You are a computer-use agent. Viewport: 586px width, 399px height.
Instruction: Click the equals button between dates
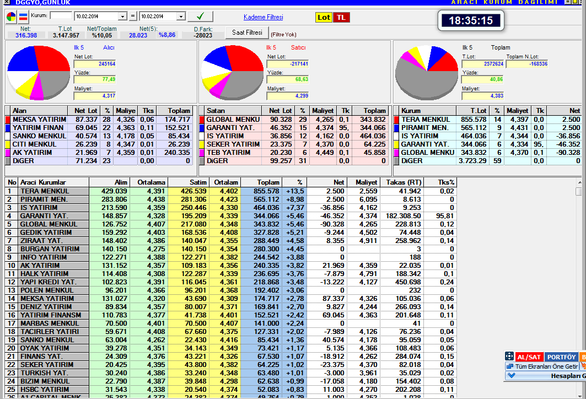[133, 17]
